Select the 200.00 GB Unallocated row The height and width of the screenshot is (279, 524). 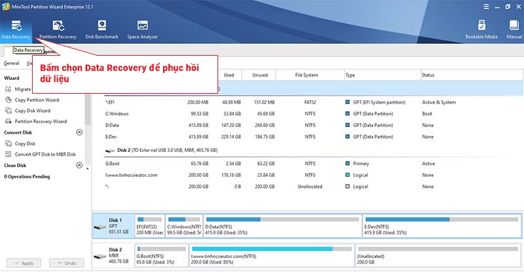313,187
